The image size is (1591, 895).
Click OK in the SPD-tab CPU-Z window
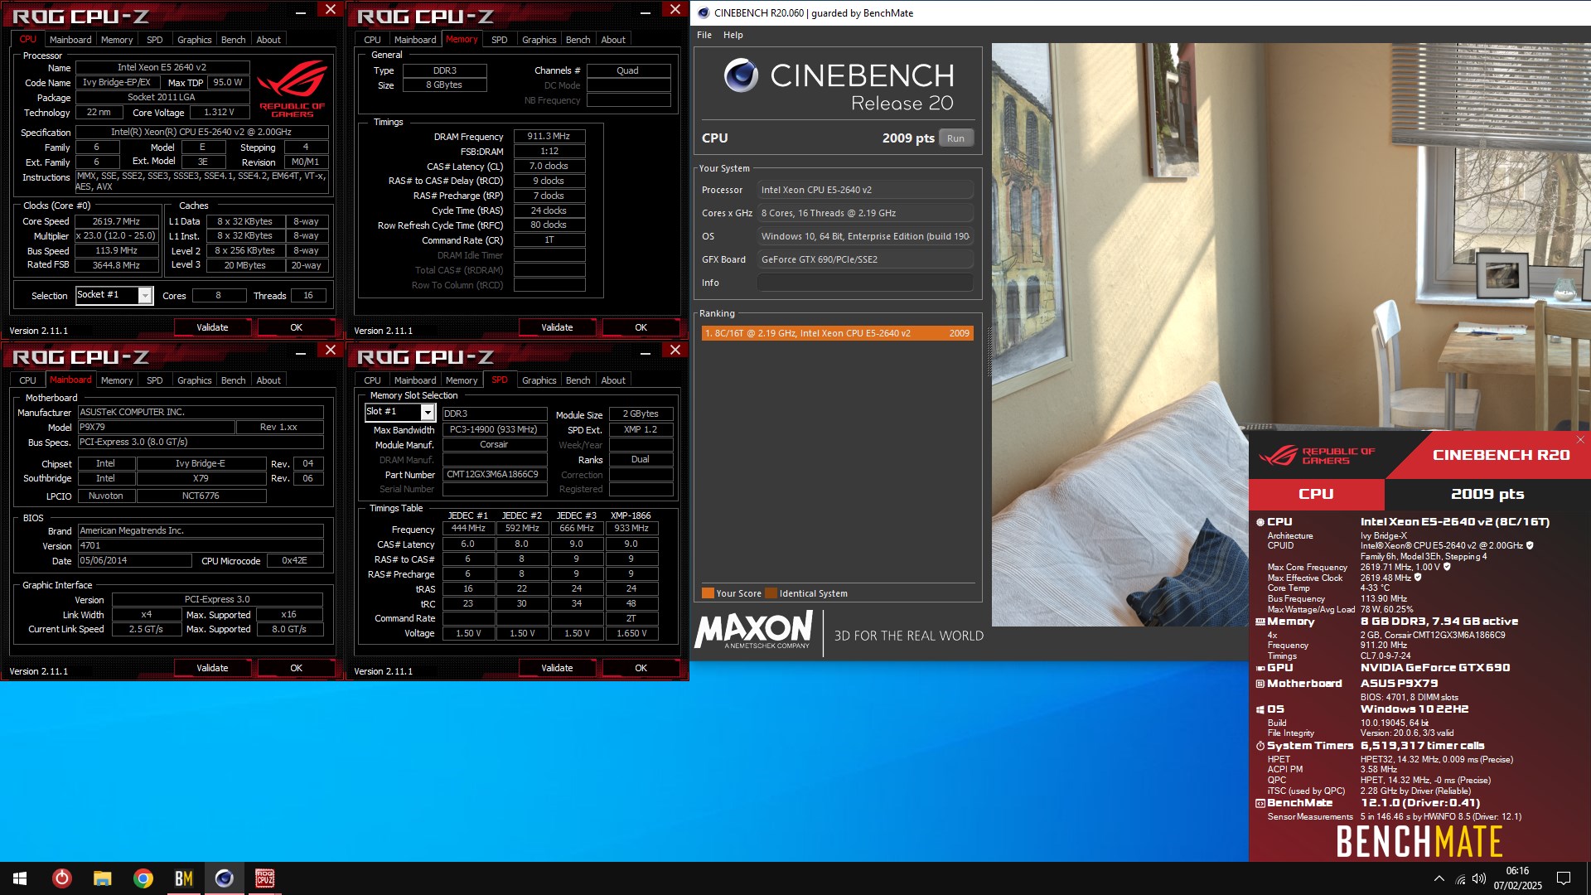641,668
